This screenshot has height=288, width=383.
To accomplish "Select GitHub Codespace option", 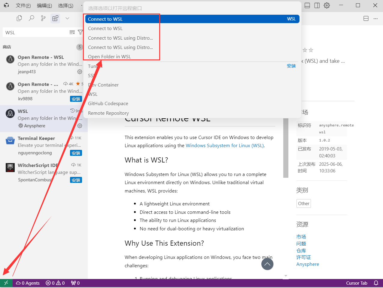I will tap(192, 104).
